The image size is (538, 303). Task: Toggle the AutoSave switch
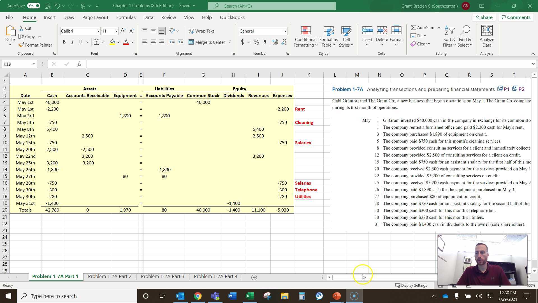34,6
